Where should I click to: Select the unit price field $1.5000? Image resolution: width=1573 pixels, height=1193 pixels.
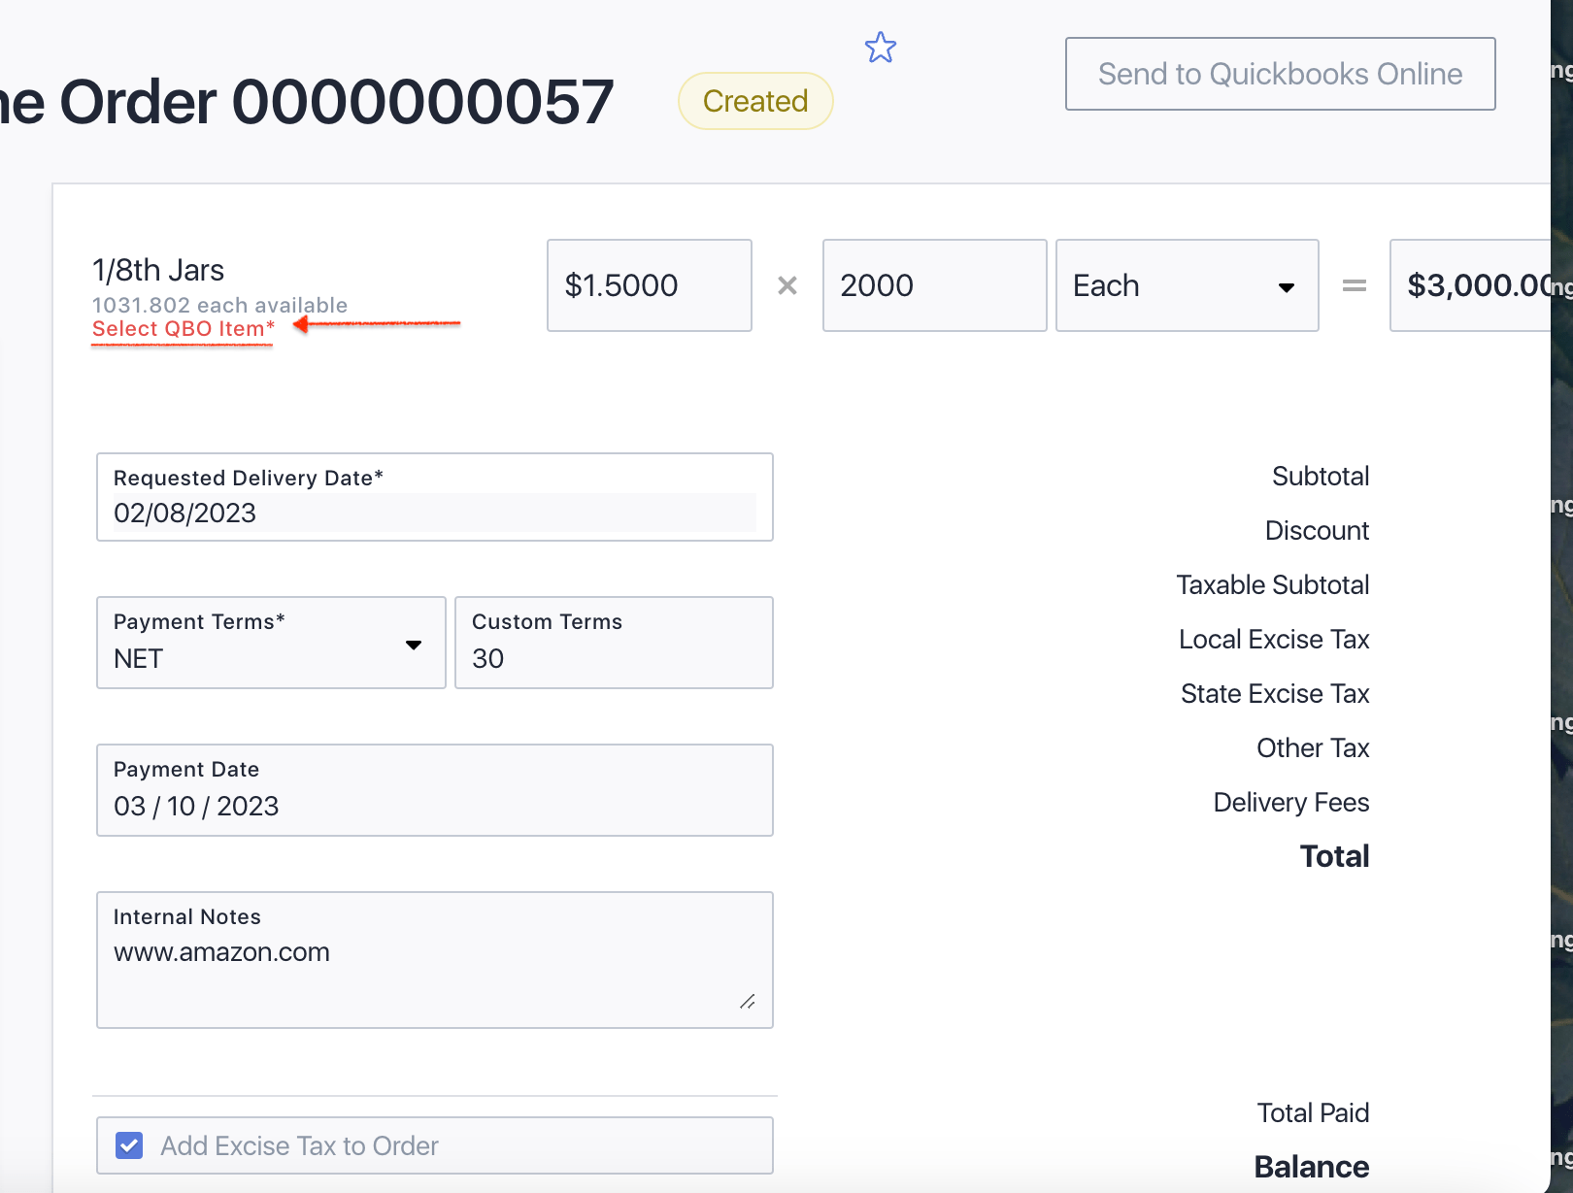(649, 285)
